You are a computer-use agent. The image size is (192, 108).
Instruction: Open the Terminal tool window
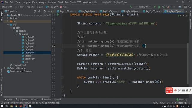point(46,99)
